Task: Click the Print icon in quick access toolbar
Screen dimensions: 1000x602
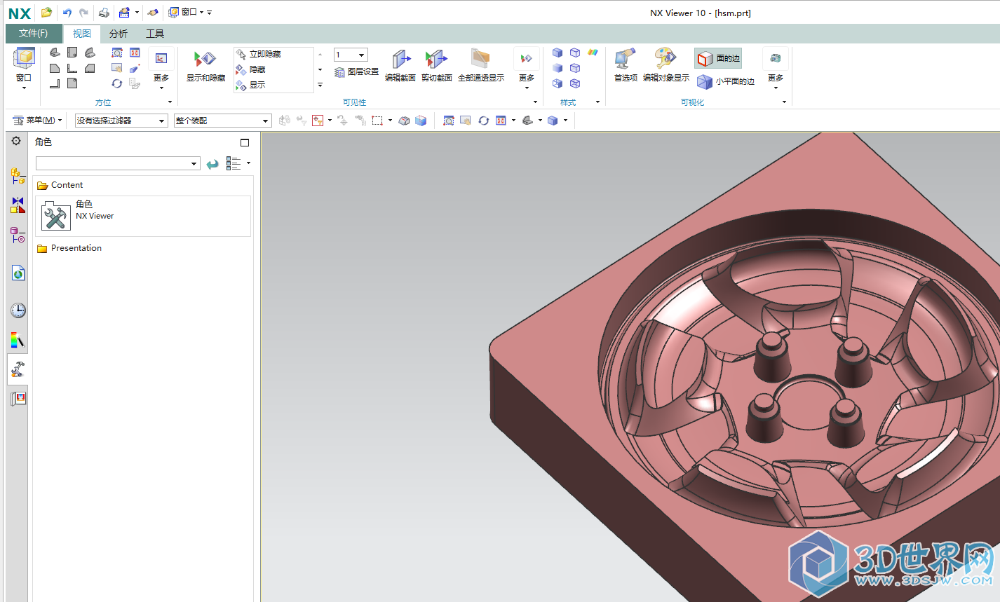Action: [104, 13]
